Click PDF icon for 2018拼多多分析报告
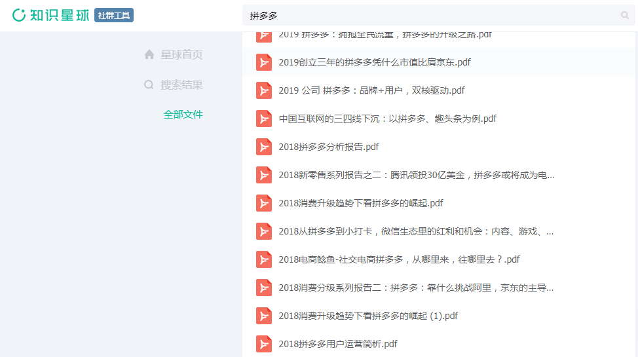 (264, 147)
